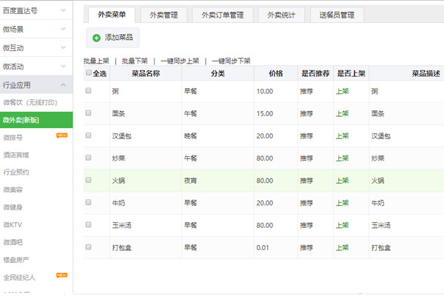Click the 上架 status for 面条
444x296 pixels.
342,114
